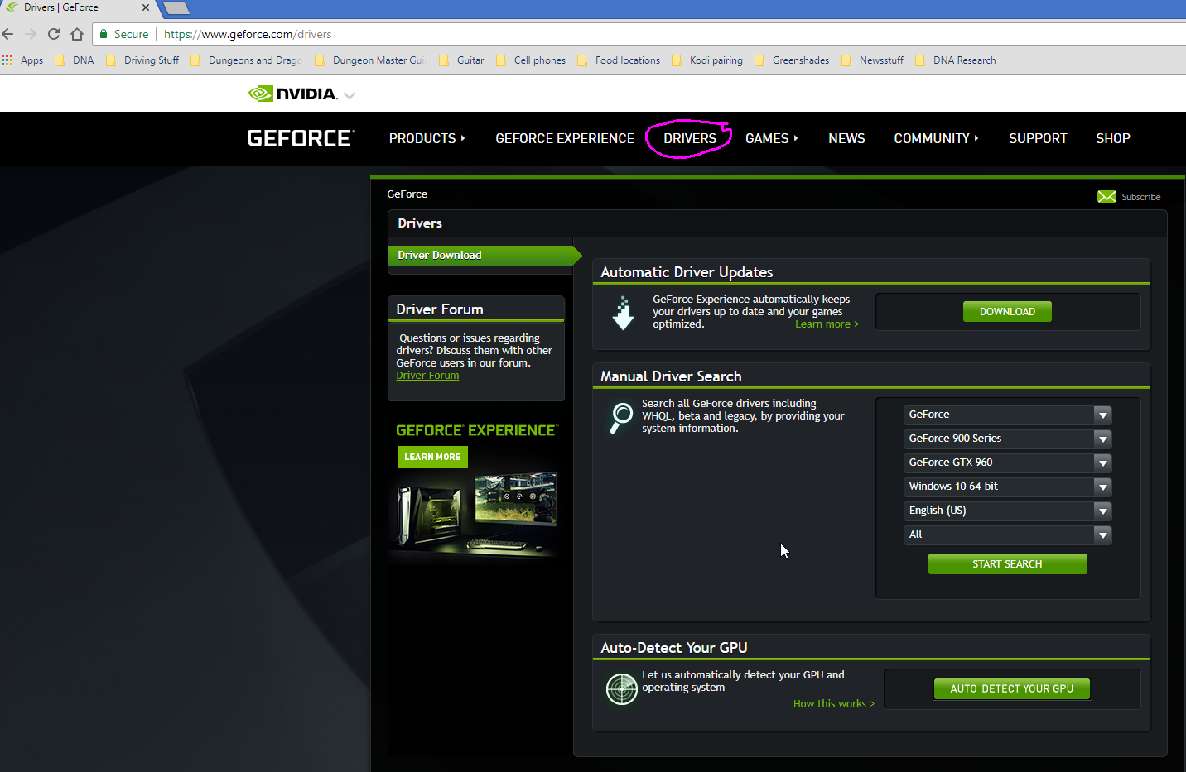Click the GEFORCE EXPERIENCE banner title

click(x=477, y=430)
